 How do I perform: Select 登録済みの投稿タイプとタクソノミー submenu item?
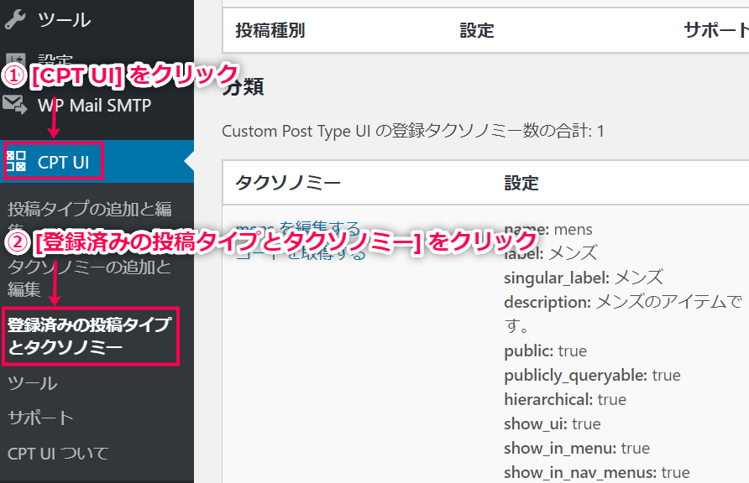coord(89,336)
